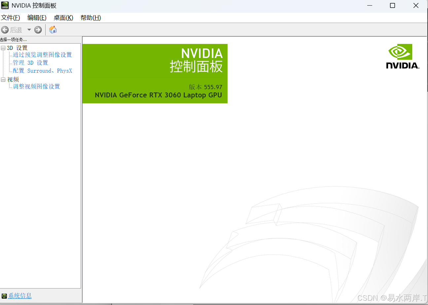Click the 版本 555.97 text
Screen dimensions: 428x305
coord(206,87)
